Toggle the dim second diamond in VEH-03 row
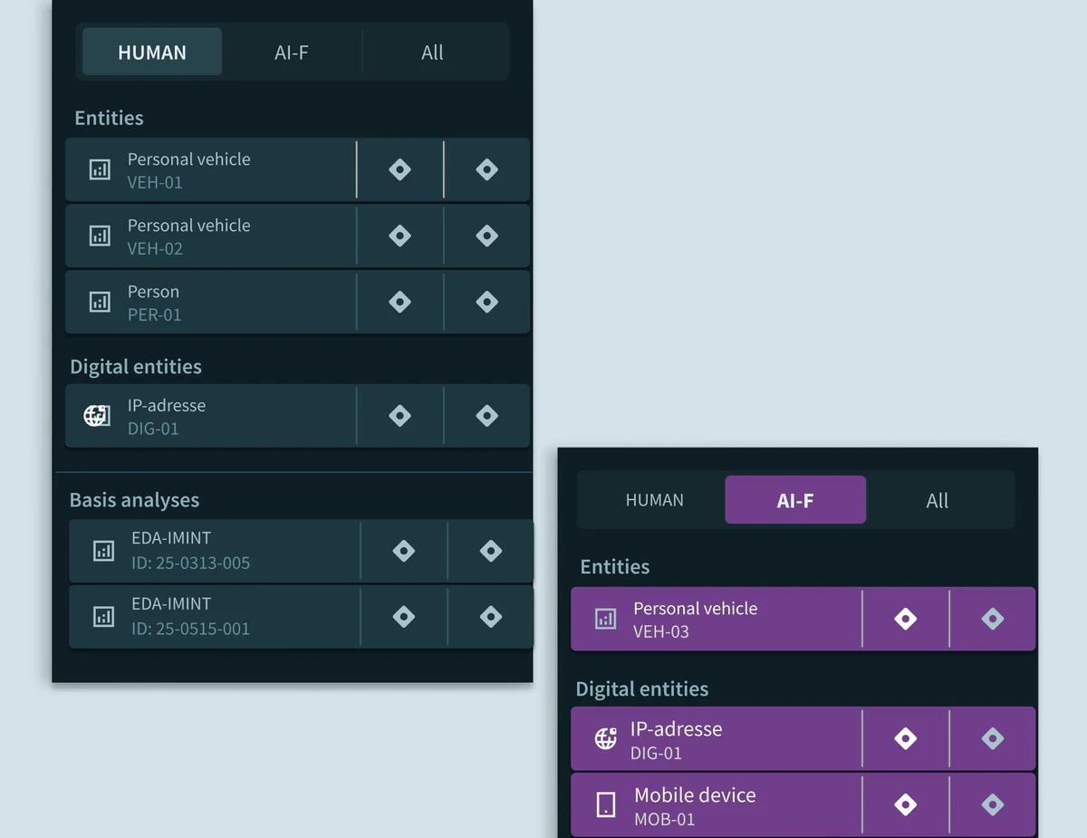 (993, 619)
